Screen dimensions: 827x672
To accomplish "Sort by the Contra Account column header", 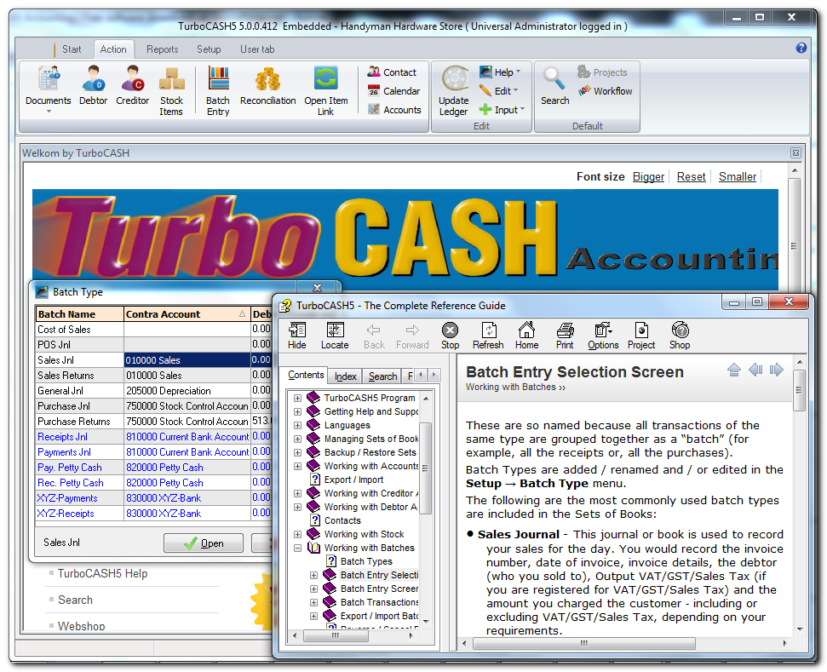I will [187, 314].
